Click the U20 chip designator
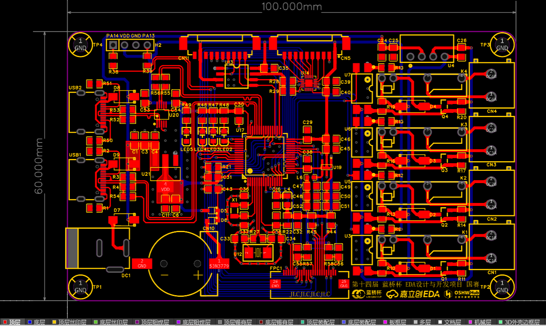 click(x=174, y=115)
